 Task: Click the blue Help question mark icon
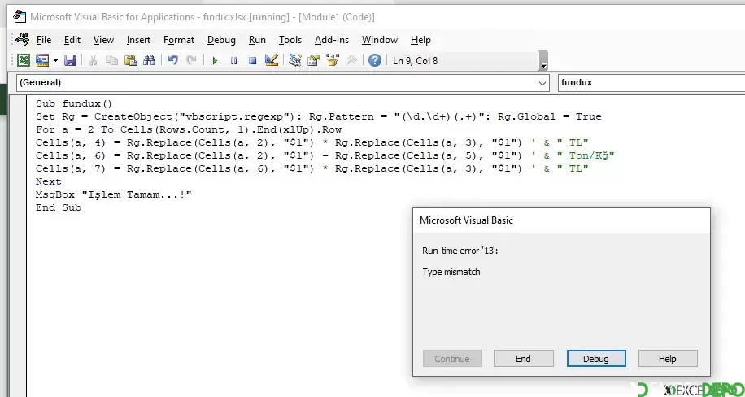point(375,60)
